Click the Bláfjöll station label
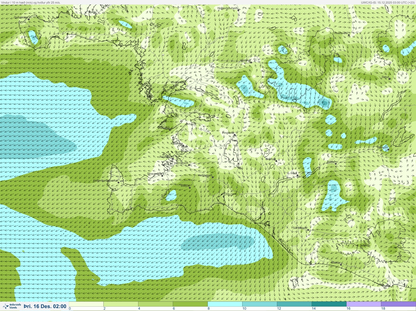416x311 pixels. [185, 186]
